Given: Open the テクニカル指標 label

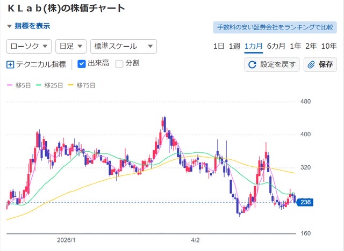Looking at the screenshot, I should pyautogui.click(x=41, y=64).
